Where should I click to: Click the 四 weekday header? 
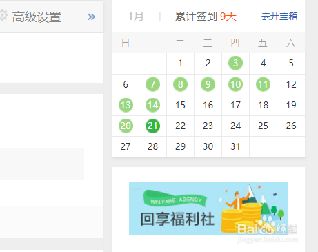pyautogui.click(x=235, y=43)
